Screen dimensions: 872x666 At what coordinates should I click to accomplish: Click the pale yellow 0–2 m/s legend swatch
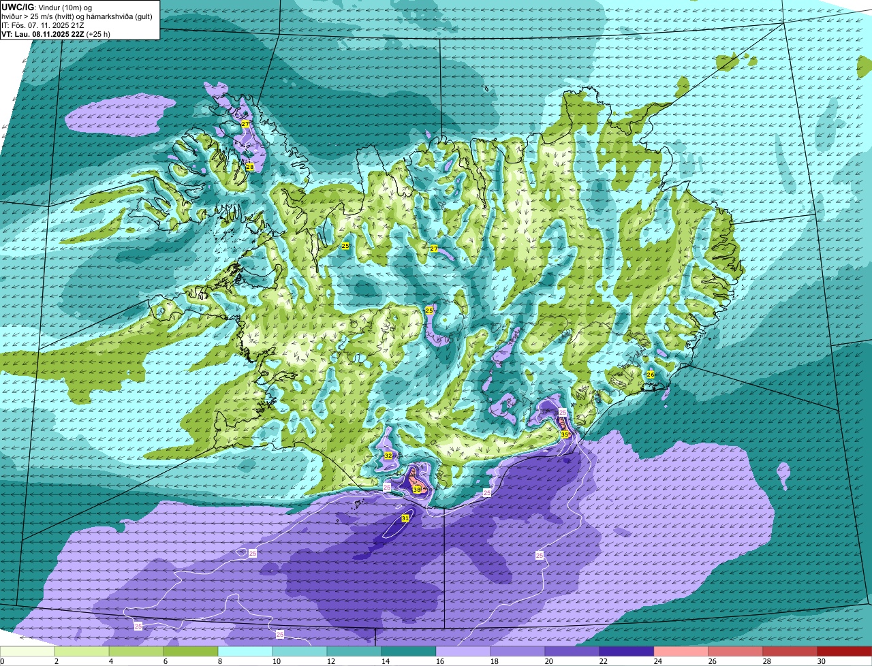28,652
